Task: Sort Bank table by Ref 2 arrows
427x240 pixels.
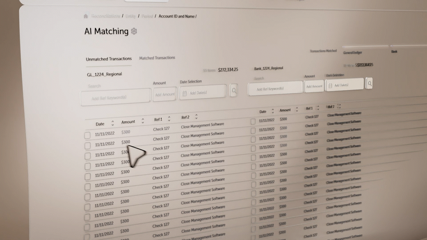Action: pos(339,106)
